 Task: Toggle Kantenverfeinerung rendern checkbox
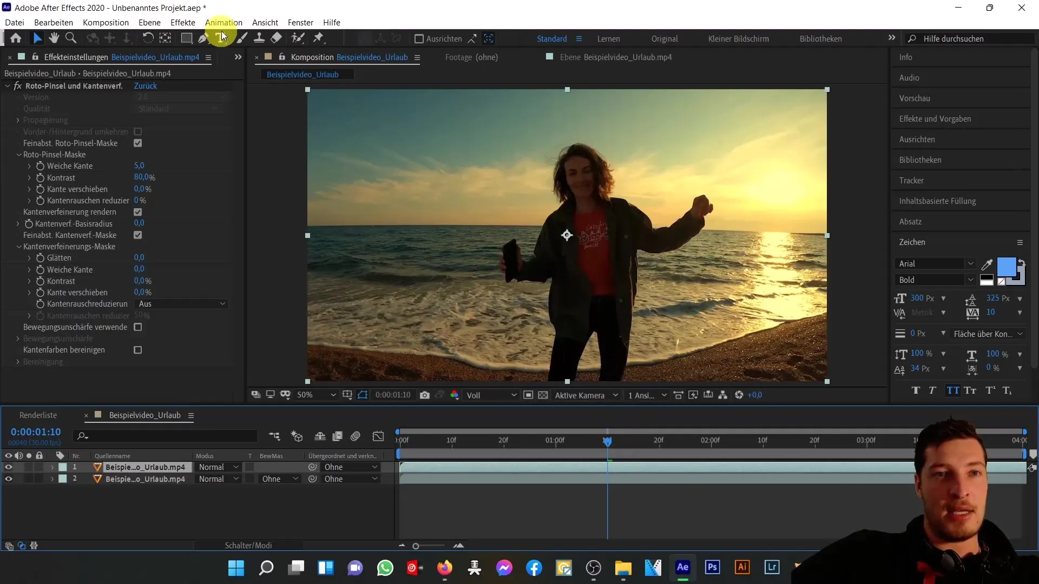point(138,212)
